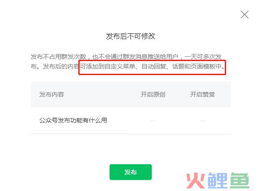The image size is (260, 191).
Task: Select the 开启赞赏 column header
Action: coord(202,94)
